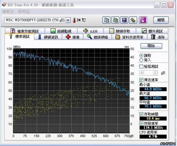Enable the 短程測試 checkbox
This screenshot has width=177, height=146.
click(x=141, y=67)
